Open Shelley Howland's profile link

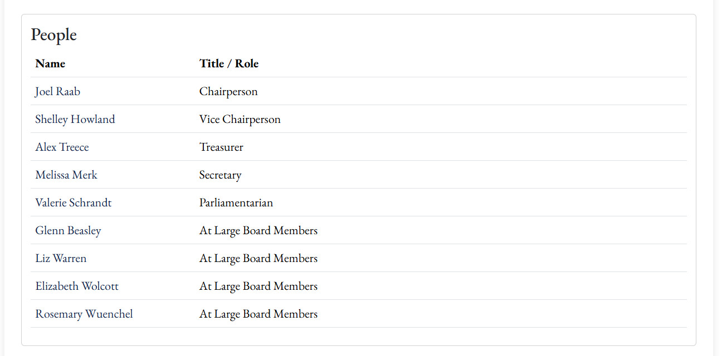75,119
